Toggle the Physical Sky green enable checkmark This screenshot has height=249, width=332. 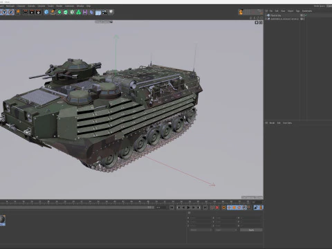[x=306, y=15]
